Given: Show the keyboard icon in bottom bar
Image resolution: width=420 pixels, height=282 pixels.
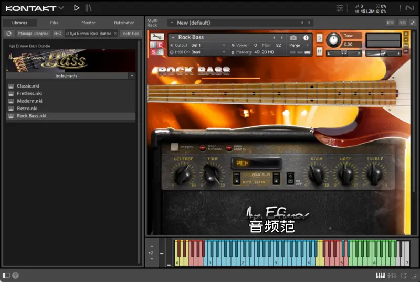Looking at the screenshot, I should [380, 275].
